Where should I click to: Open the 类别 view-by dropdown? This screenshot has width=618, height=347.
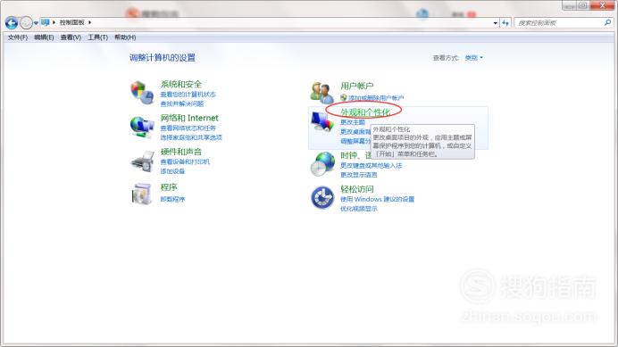[473, 57]
